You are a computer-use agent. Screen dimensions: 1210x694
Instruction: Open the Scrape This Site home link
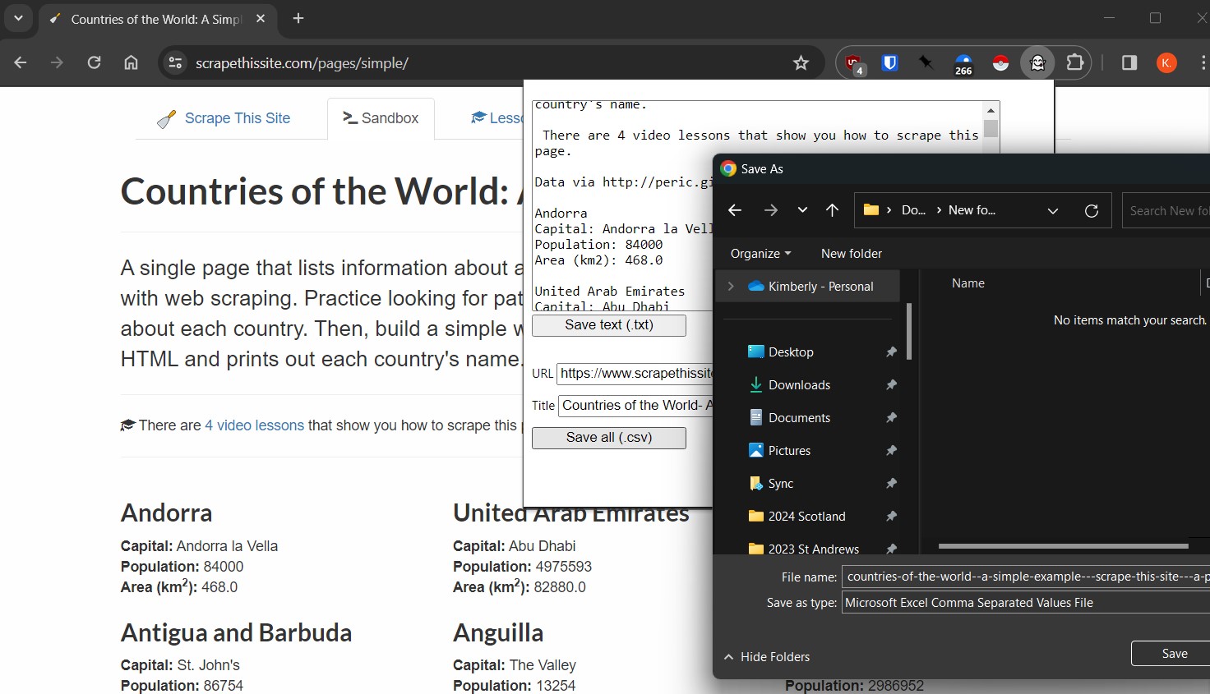(x=224, y=118)
